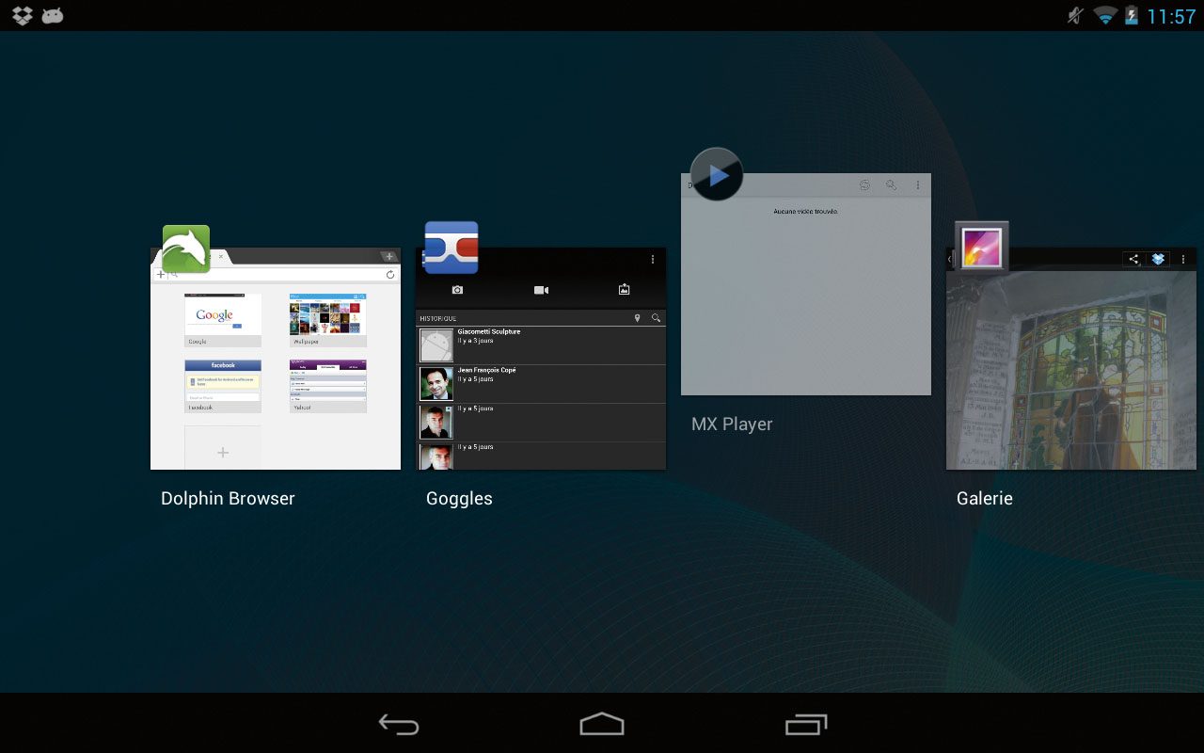Image resolution: width=1204 pixels, height=753 pixels.
Task: Tap the Android debug notification icon
Action: [x=53, y=16]
